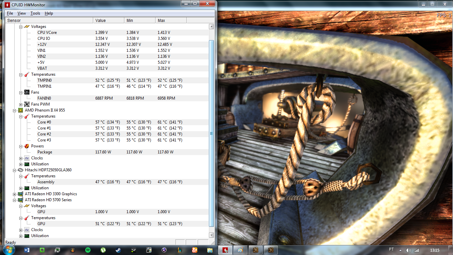Image resolution: width=453 pixels, height=255 pixels.
Task: Select the Core #2 temperature row
Action: [x=123, y=134]
